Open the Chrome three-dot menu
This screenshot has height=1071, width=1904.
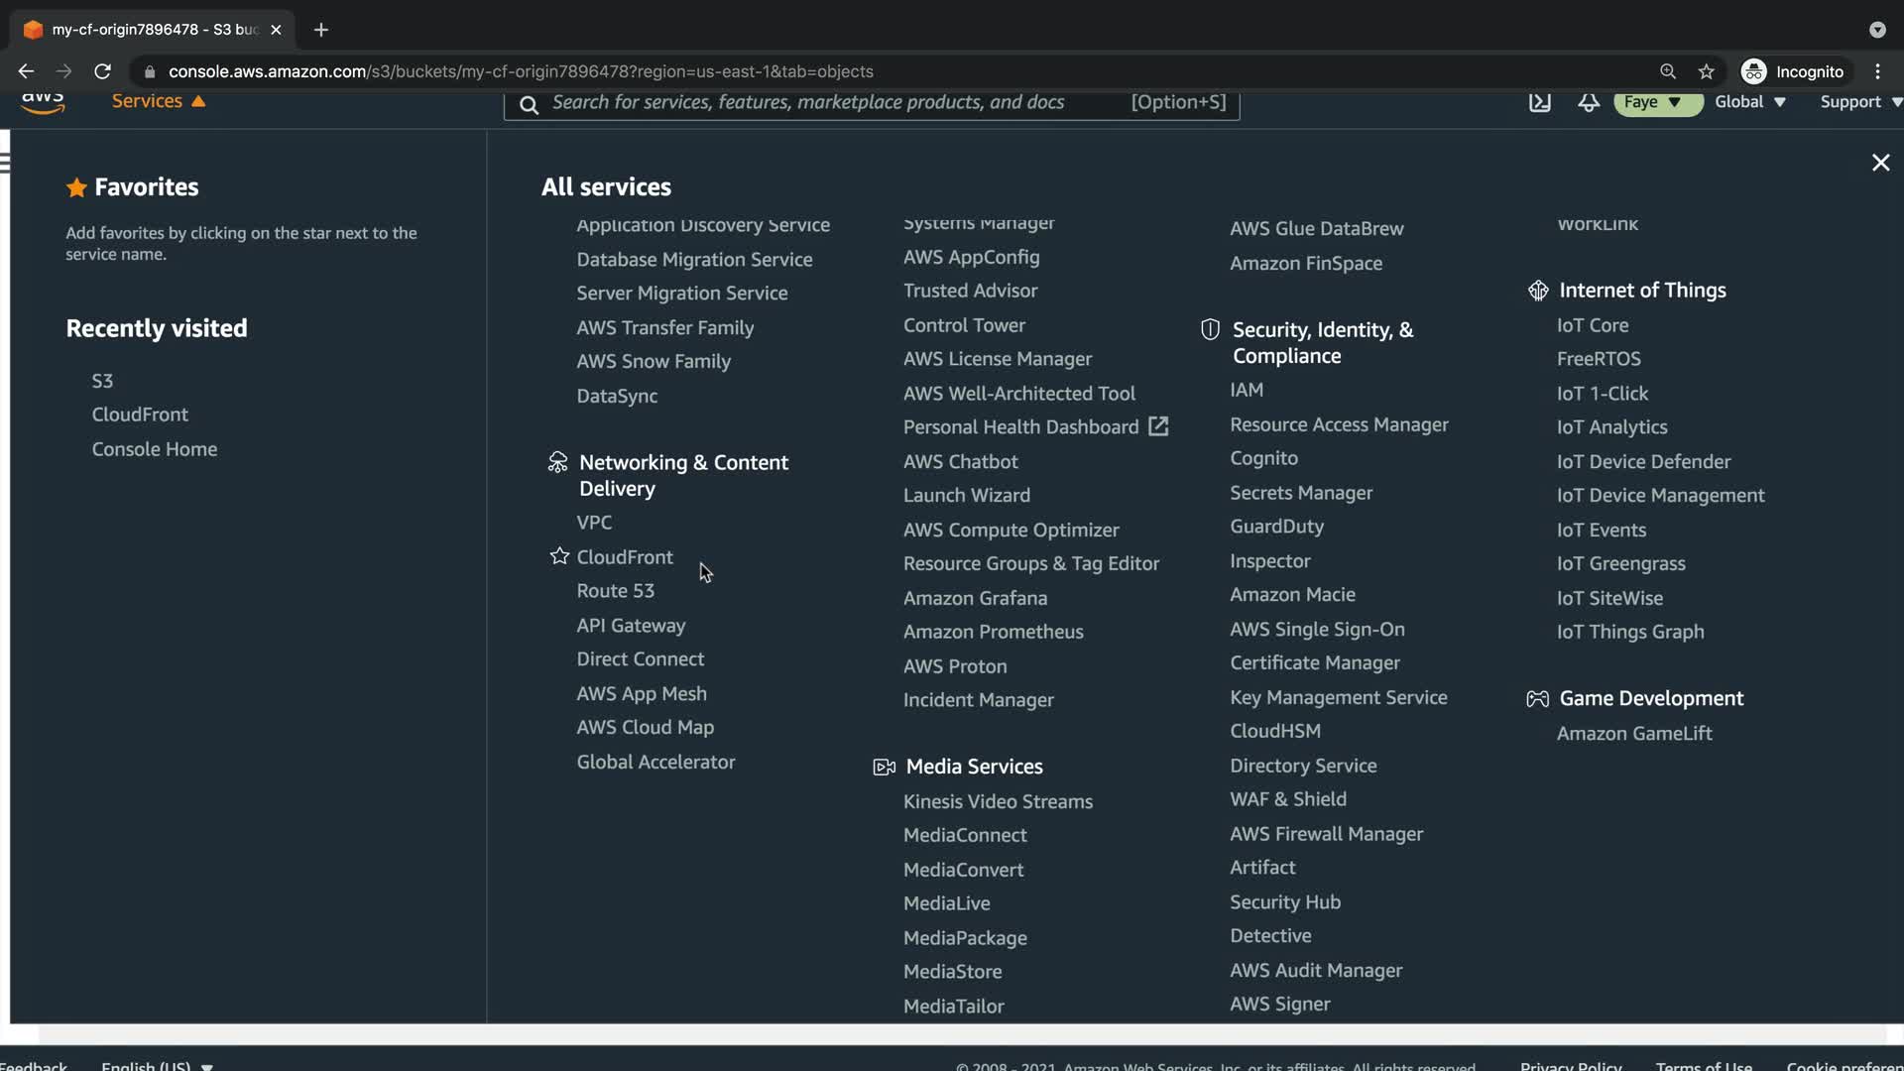(1877, 71)
